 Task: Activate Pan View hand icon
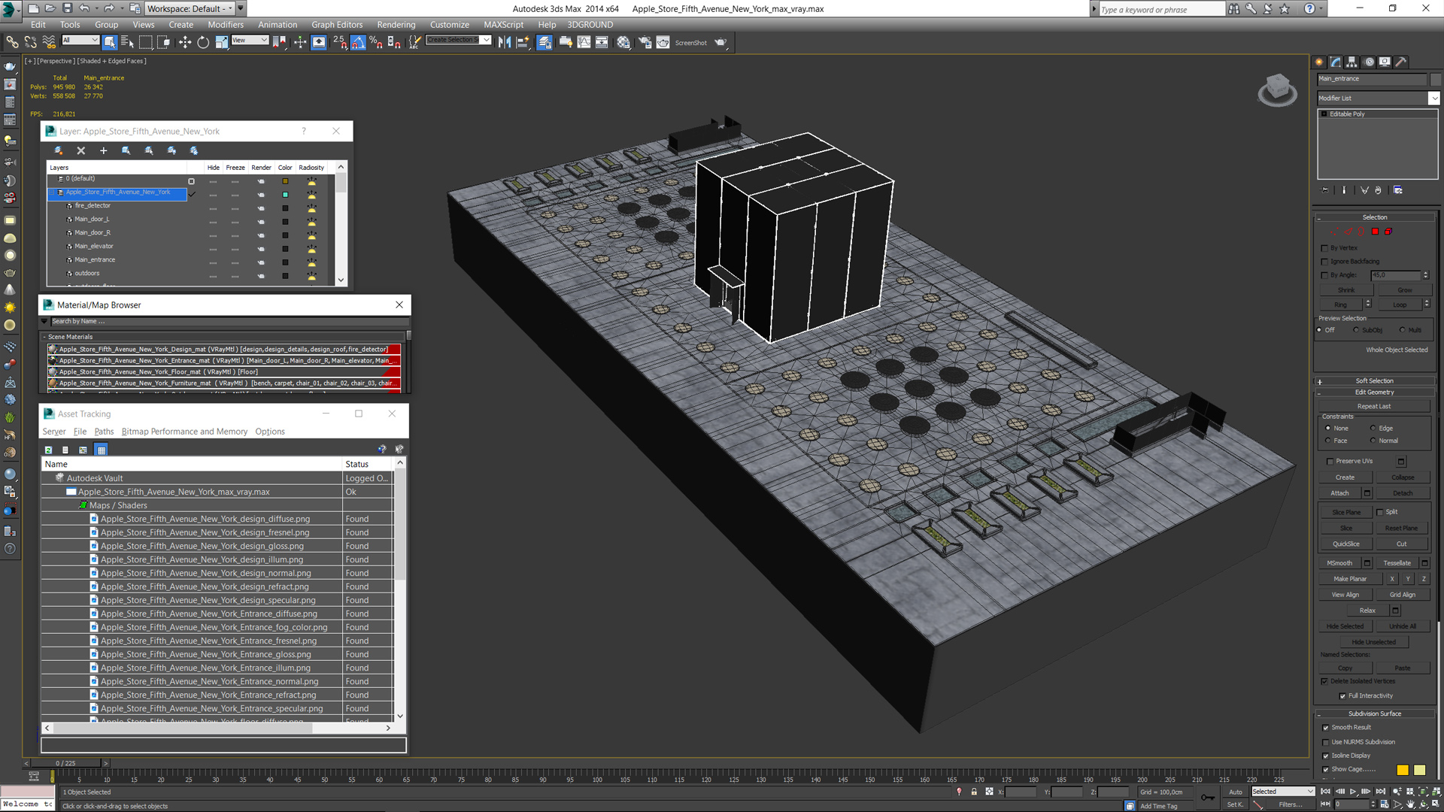coord(1411,804)
